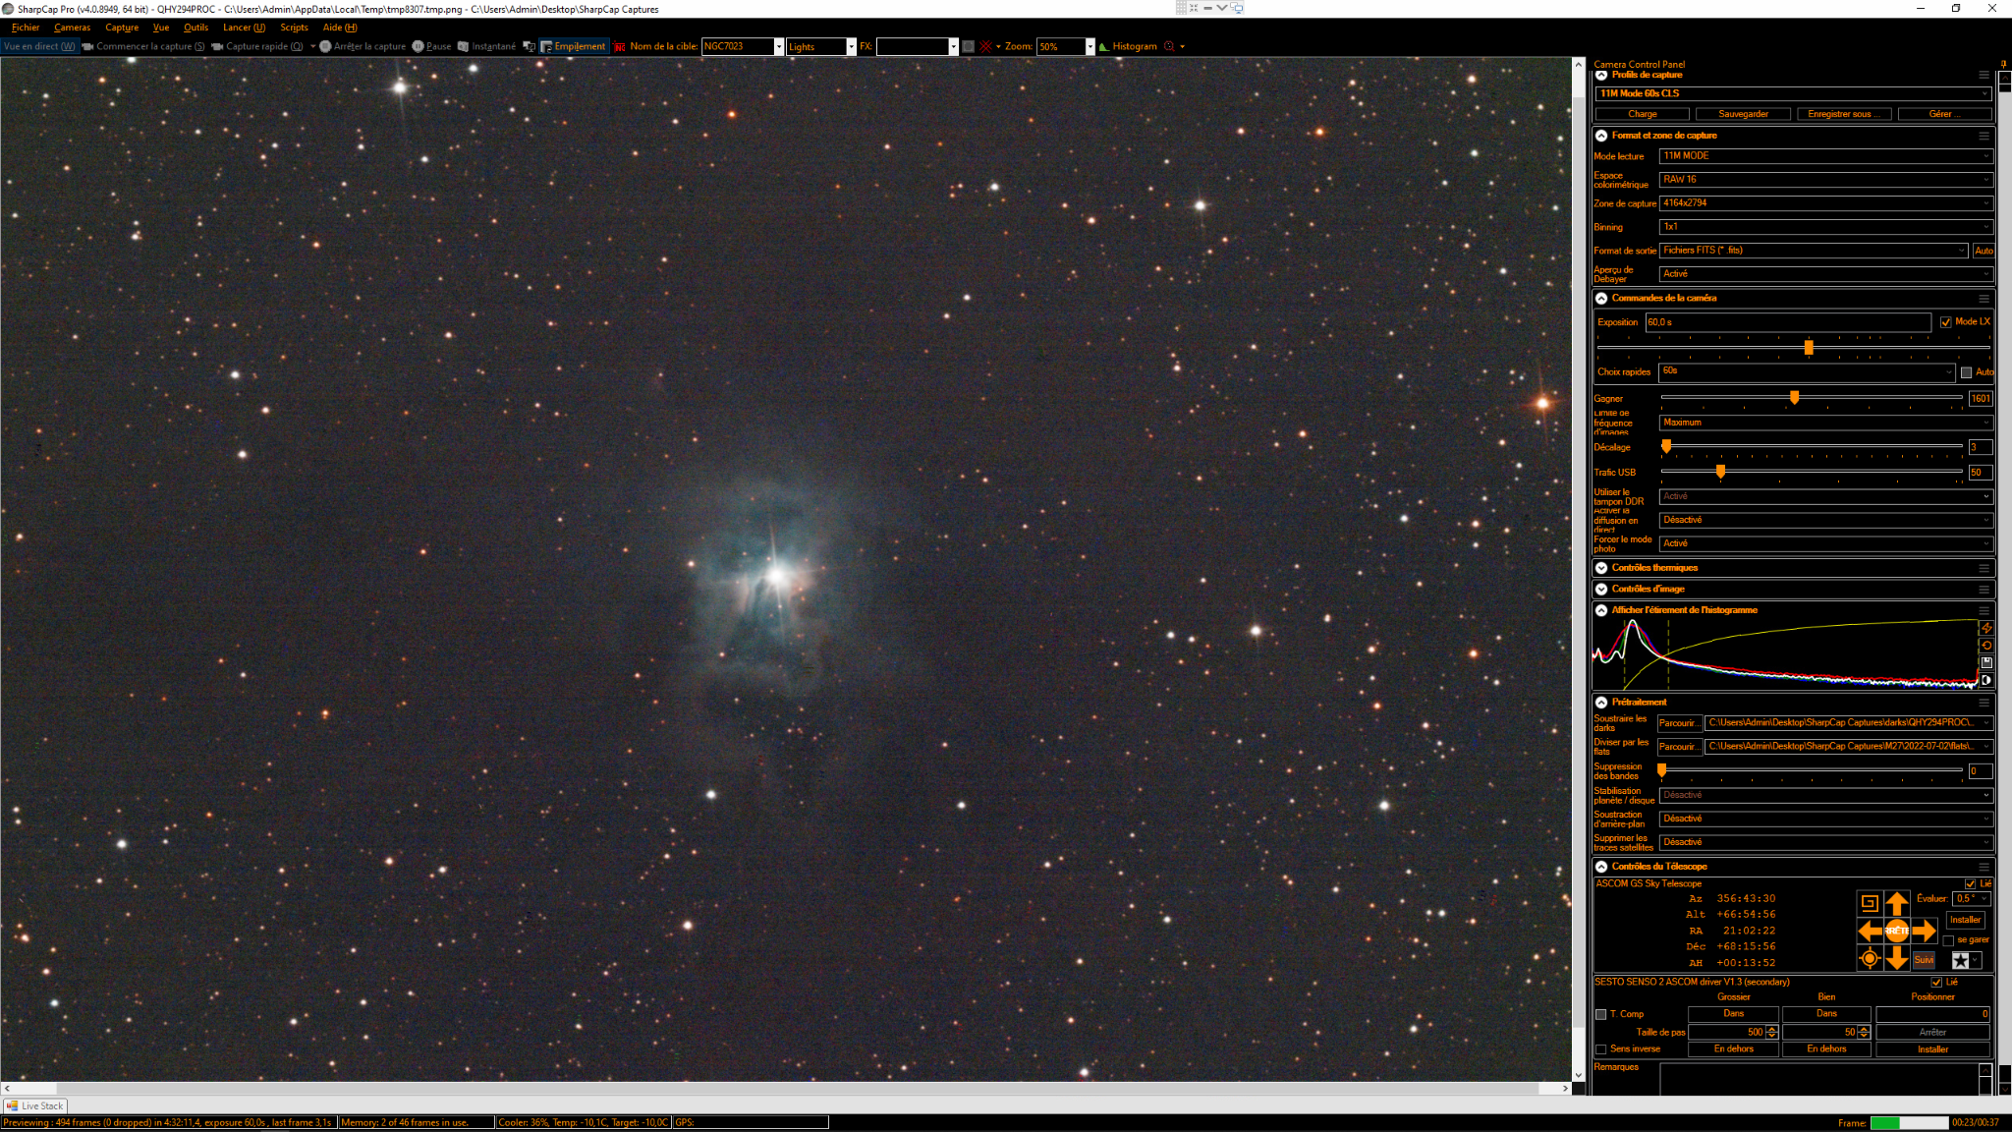Click the Exposition value input field
Image resolution: width=2012 pixels, height=1132 pixels.
pyautogui.click(x=1787, y=322)
